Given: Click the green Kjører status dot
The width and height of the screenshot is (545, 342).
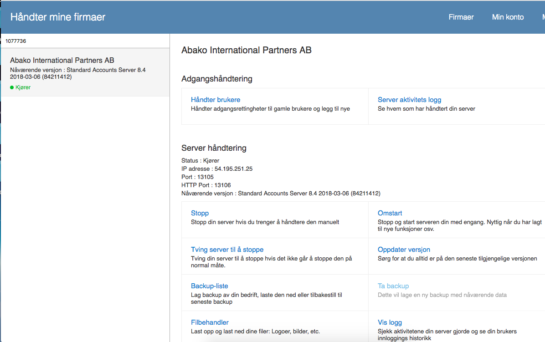Looking at the screenshot, I should click(12, 87).
